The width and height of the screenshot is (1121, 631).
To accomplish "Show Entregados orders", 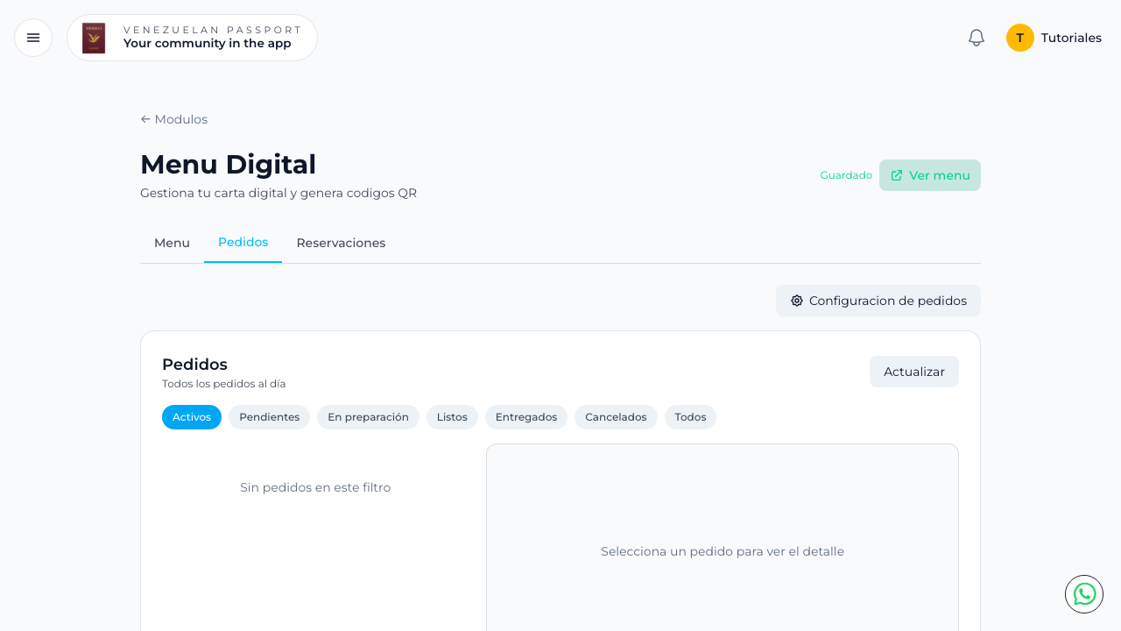I will [526, 417].
